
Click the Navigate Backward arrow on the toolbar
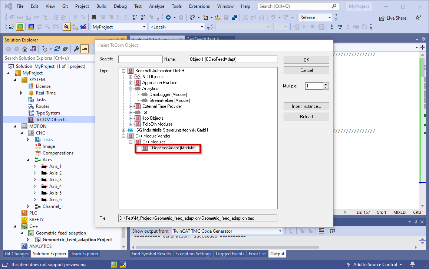pyautogui.click(x=168, y=17)
